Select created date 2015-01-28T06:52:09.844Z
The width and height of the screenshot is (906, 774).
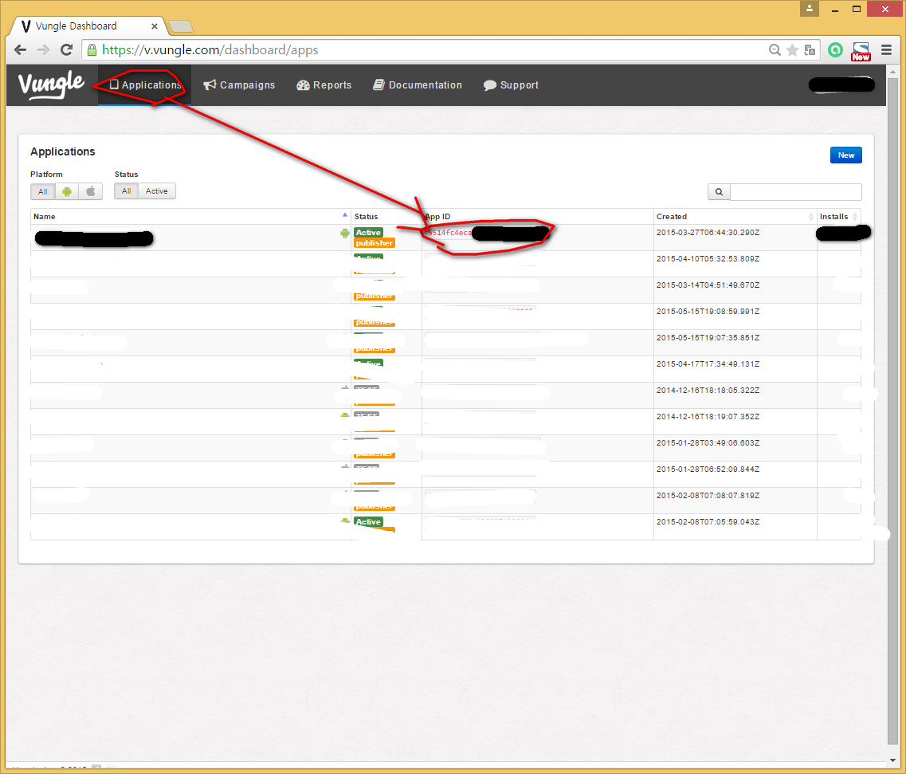tap(708, 469)
